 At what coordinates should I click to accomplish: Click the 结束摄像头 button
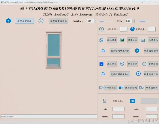pos(152,88)
